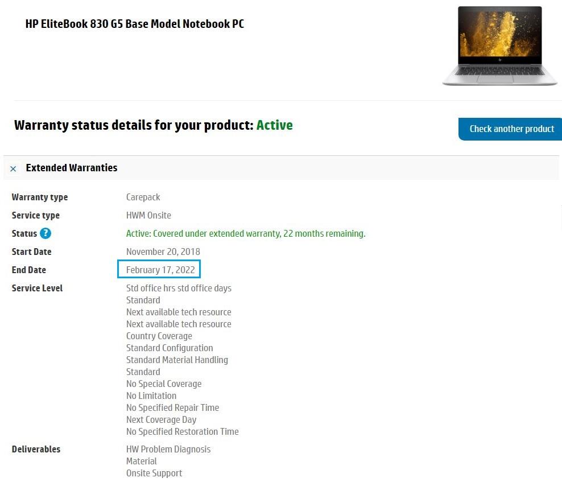Image resolution: width=562 pixels, height=486 pixels.
Task: Click the End Date label
Action: click(x=29, y=270)
